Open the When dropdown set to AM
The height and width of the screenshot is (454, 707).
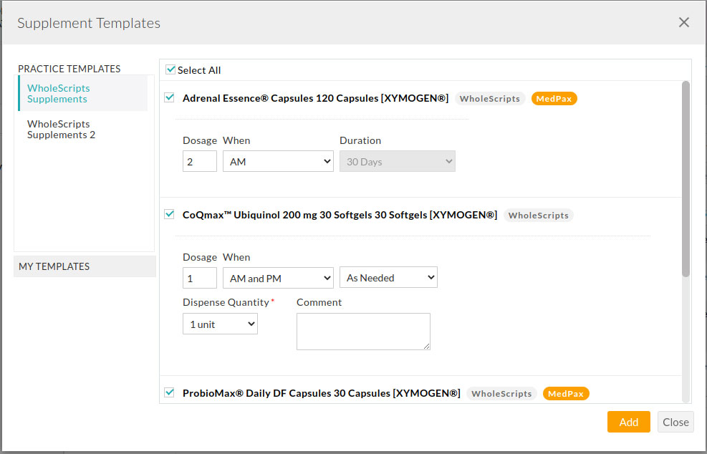278,160
